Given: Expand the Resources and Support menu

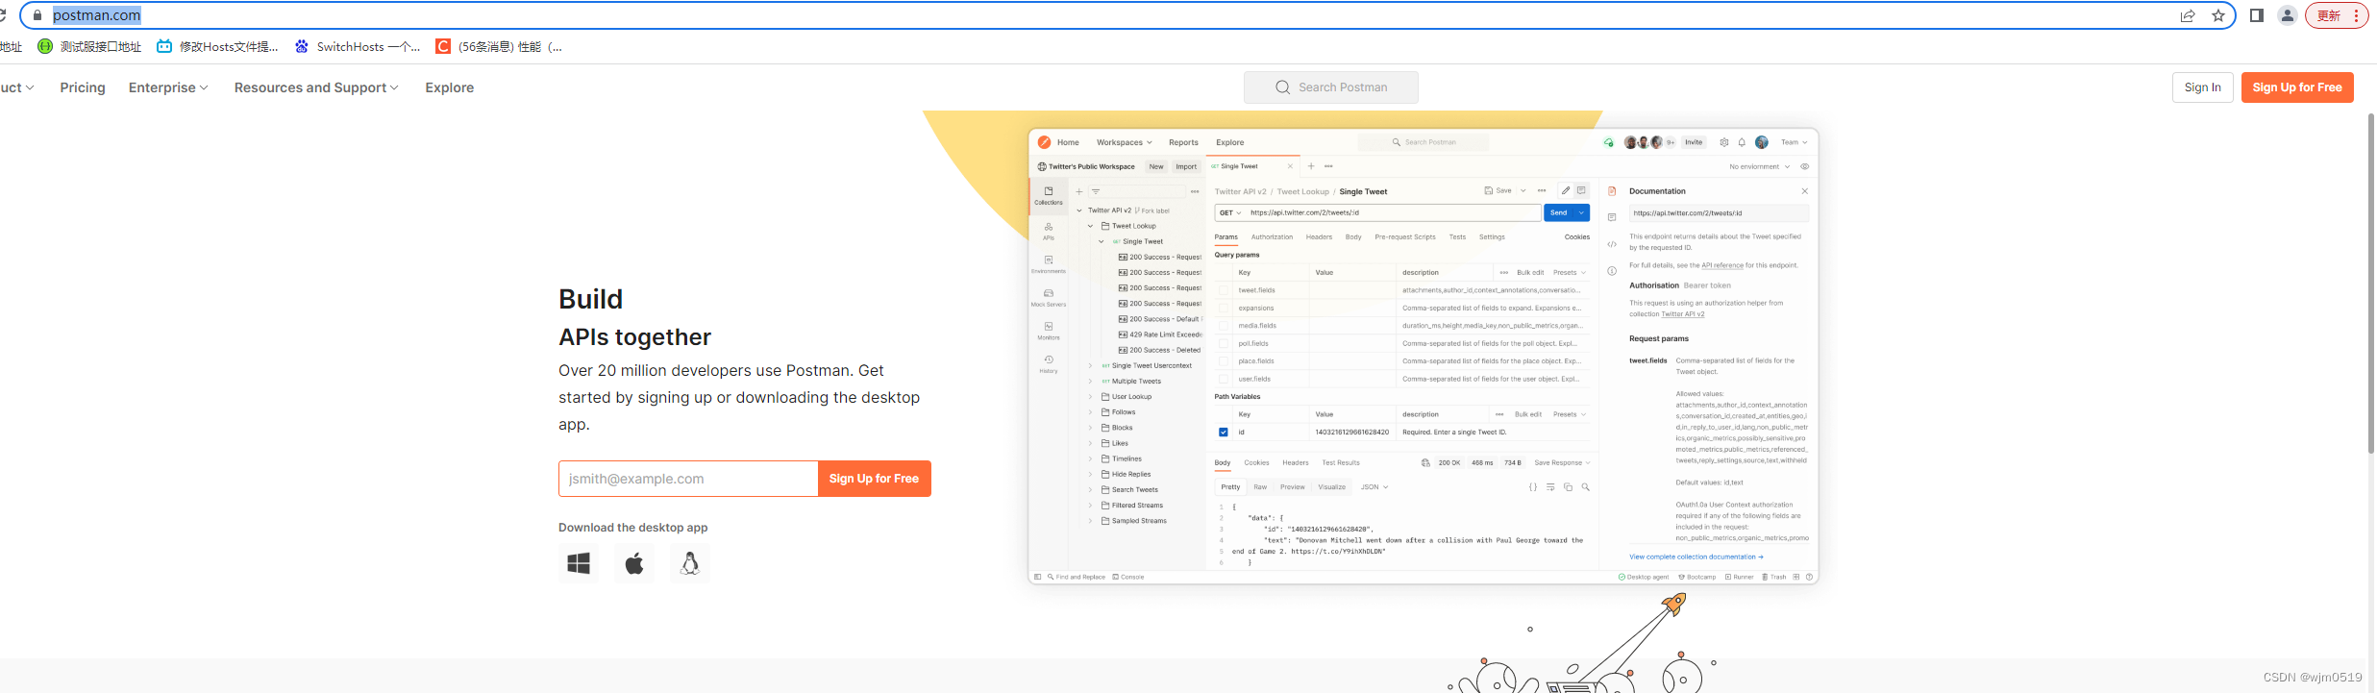Looking at the screenshot, I should 316,87.
